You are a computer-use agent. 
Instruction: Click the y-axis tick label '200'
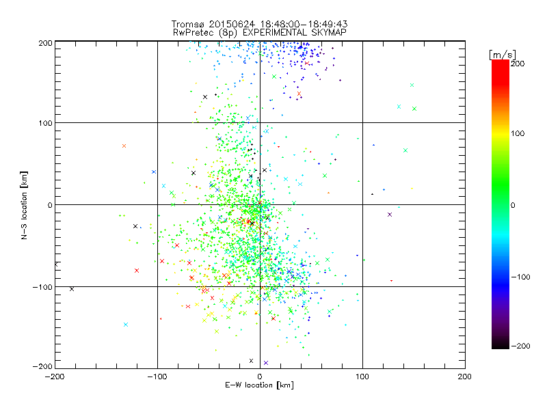[x=45, y=43]
